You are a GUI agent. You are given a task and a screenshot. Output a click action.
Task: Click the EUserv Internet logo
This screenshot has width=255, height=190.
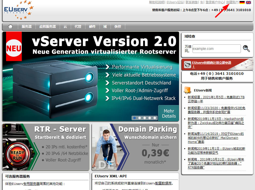pyautogui.click(x=19, y=10)
